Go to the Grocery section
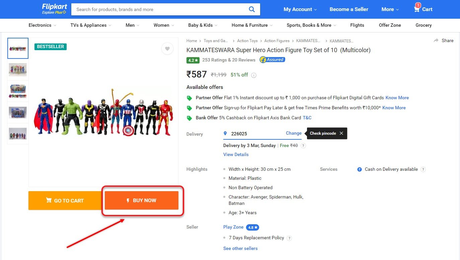 coord(424,25)
